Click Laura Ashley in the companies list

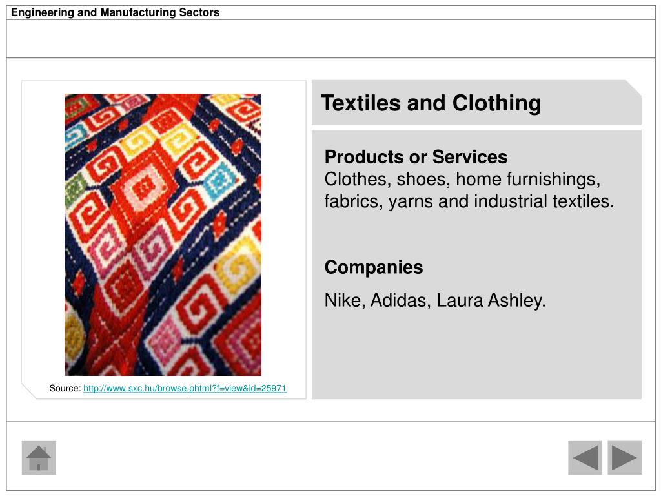tap(491, 300)
